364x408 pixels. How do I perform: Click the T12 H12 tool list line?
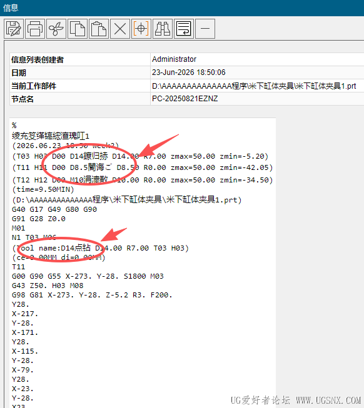pos(143,180)
